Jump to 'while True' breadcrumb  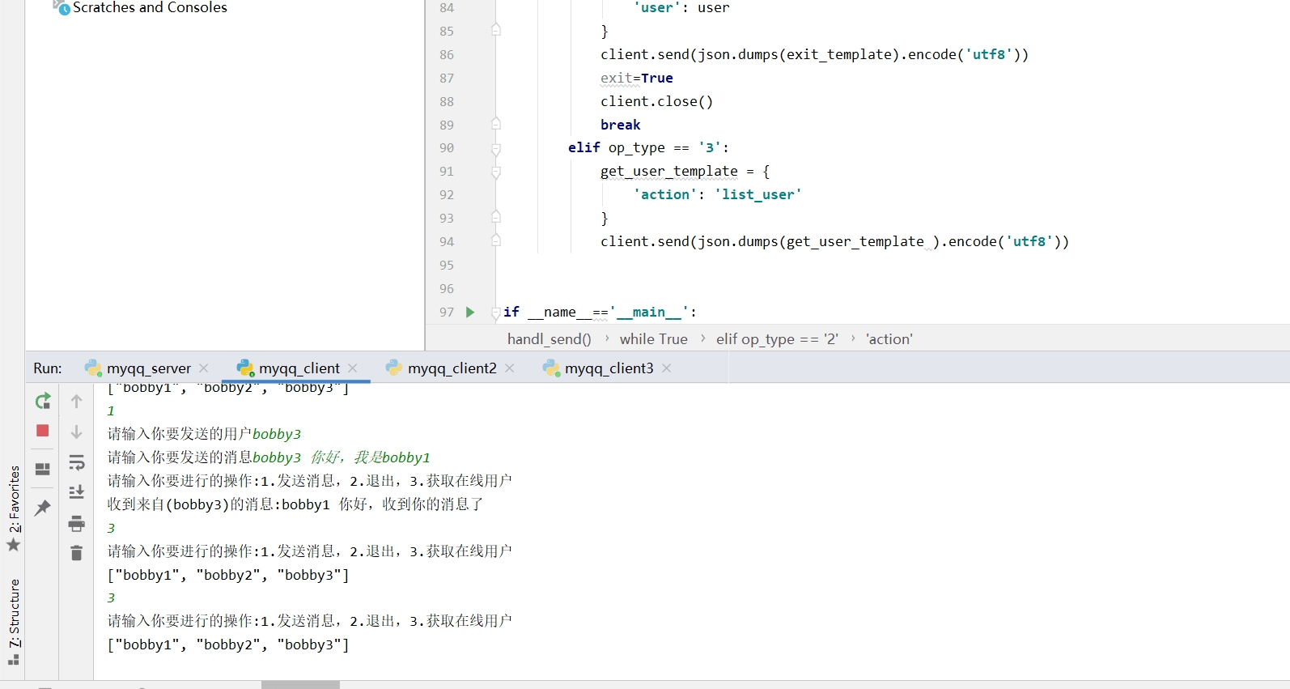654,339
